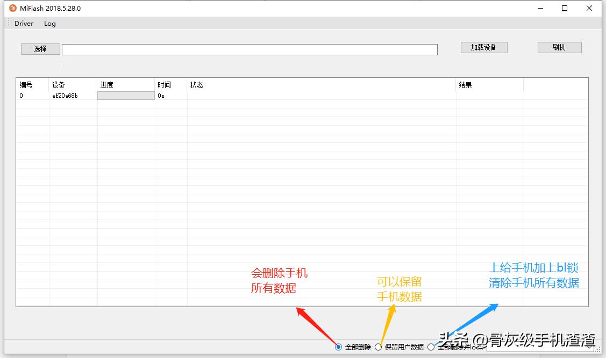Select the 保留用户数据 flash option
Image resolution: width=606 pixels, height=358 pixels.
point(379,347)
